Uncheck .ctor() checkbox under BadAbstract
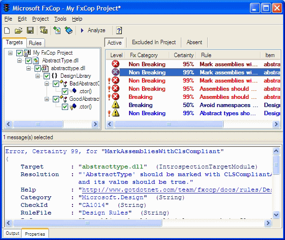Screen dimensions: 285x240 (65, 91)
